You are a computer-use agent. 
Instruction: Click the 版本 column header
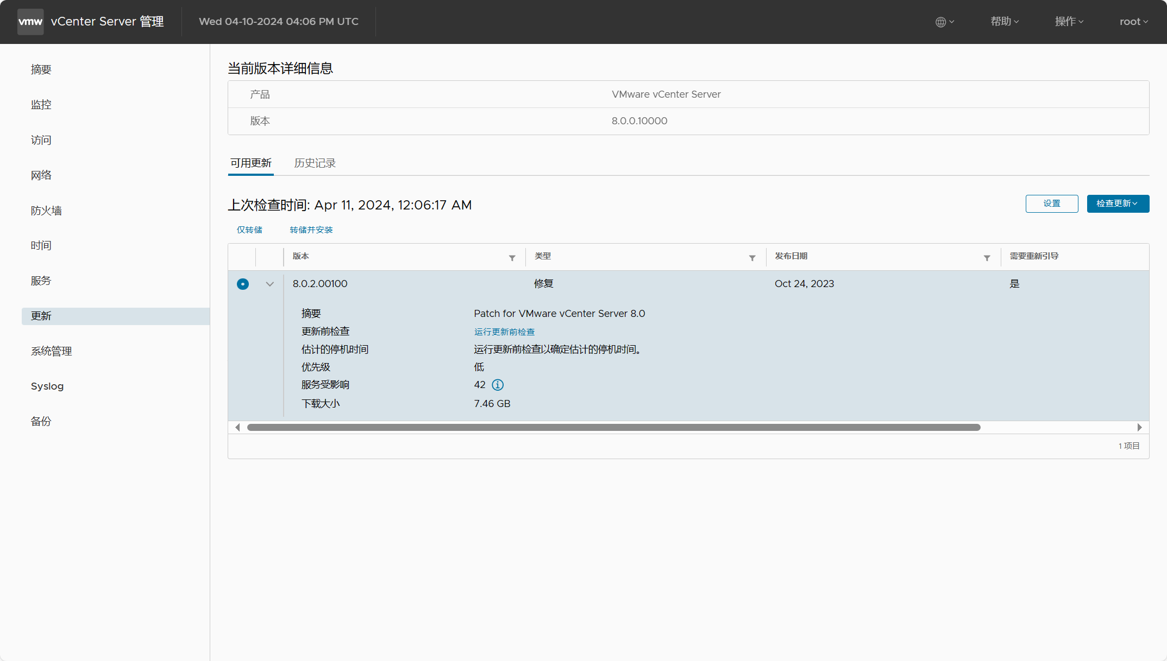(301, 256)
